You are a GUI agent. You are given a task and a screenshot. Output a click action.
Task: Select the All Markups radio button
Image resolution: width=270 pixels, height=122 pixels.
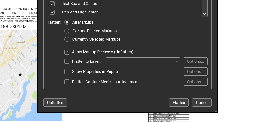tap(67, 22)
